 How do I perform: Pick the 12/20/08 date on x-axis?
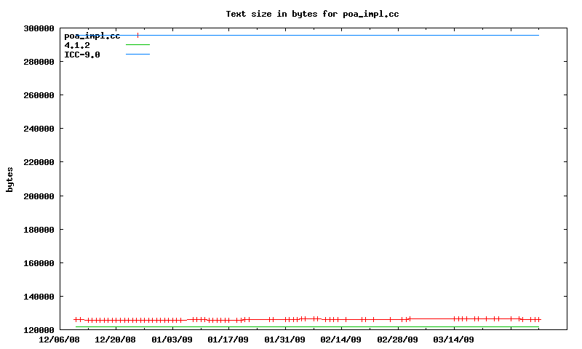pyautogui.click(x=116, y=340)
